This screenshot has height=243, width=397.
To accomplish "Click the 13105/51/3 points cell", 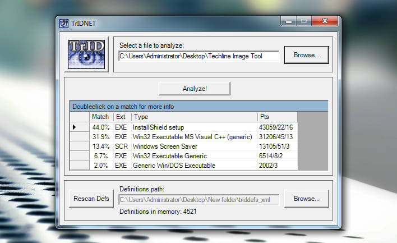I will 278,146.
